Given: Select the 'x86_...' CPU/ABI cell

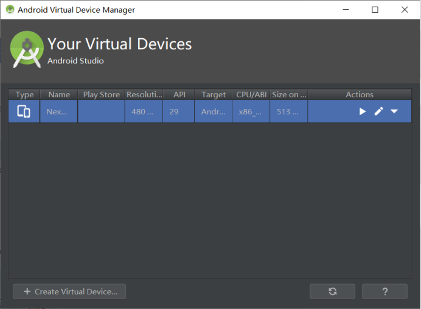Looking at the screenshot, I should (x=251, y=111).
